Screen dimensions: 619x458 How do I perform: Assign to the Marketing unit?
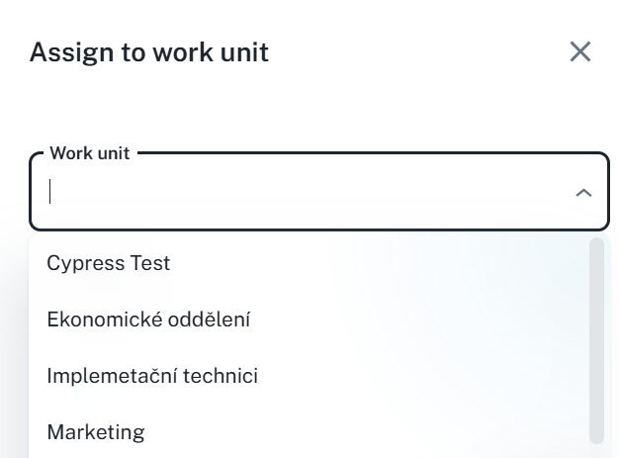point(96,432)
